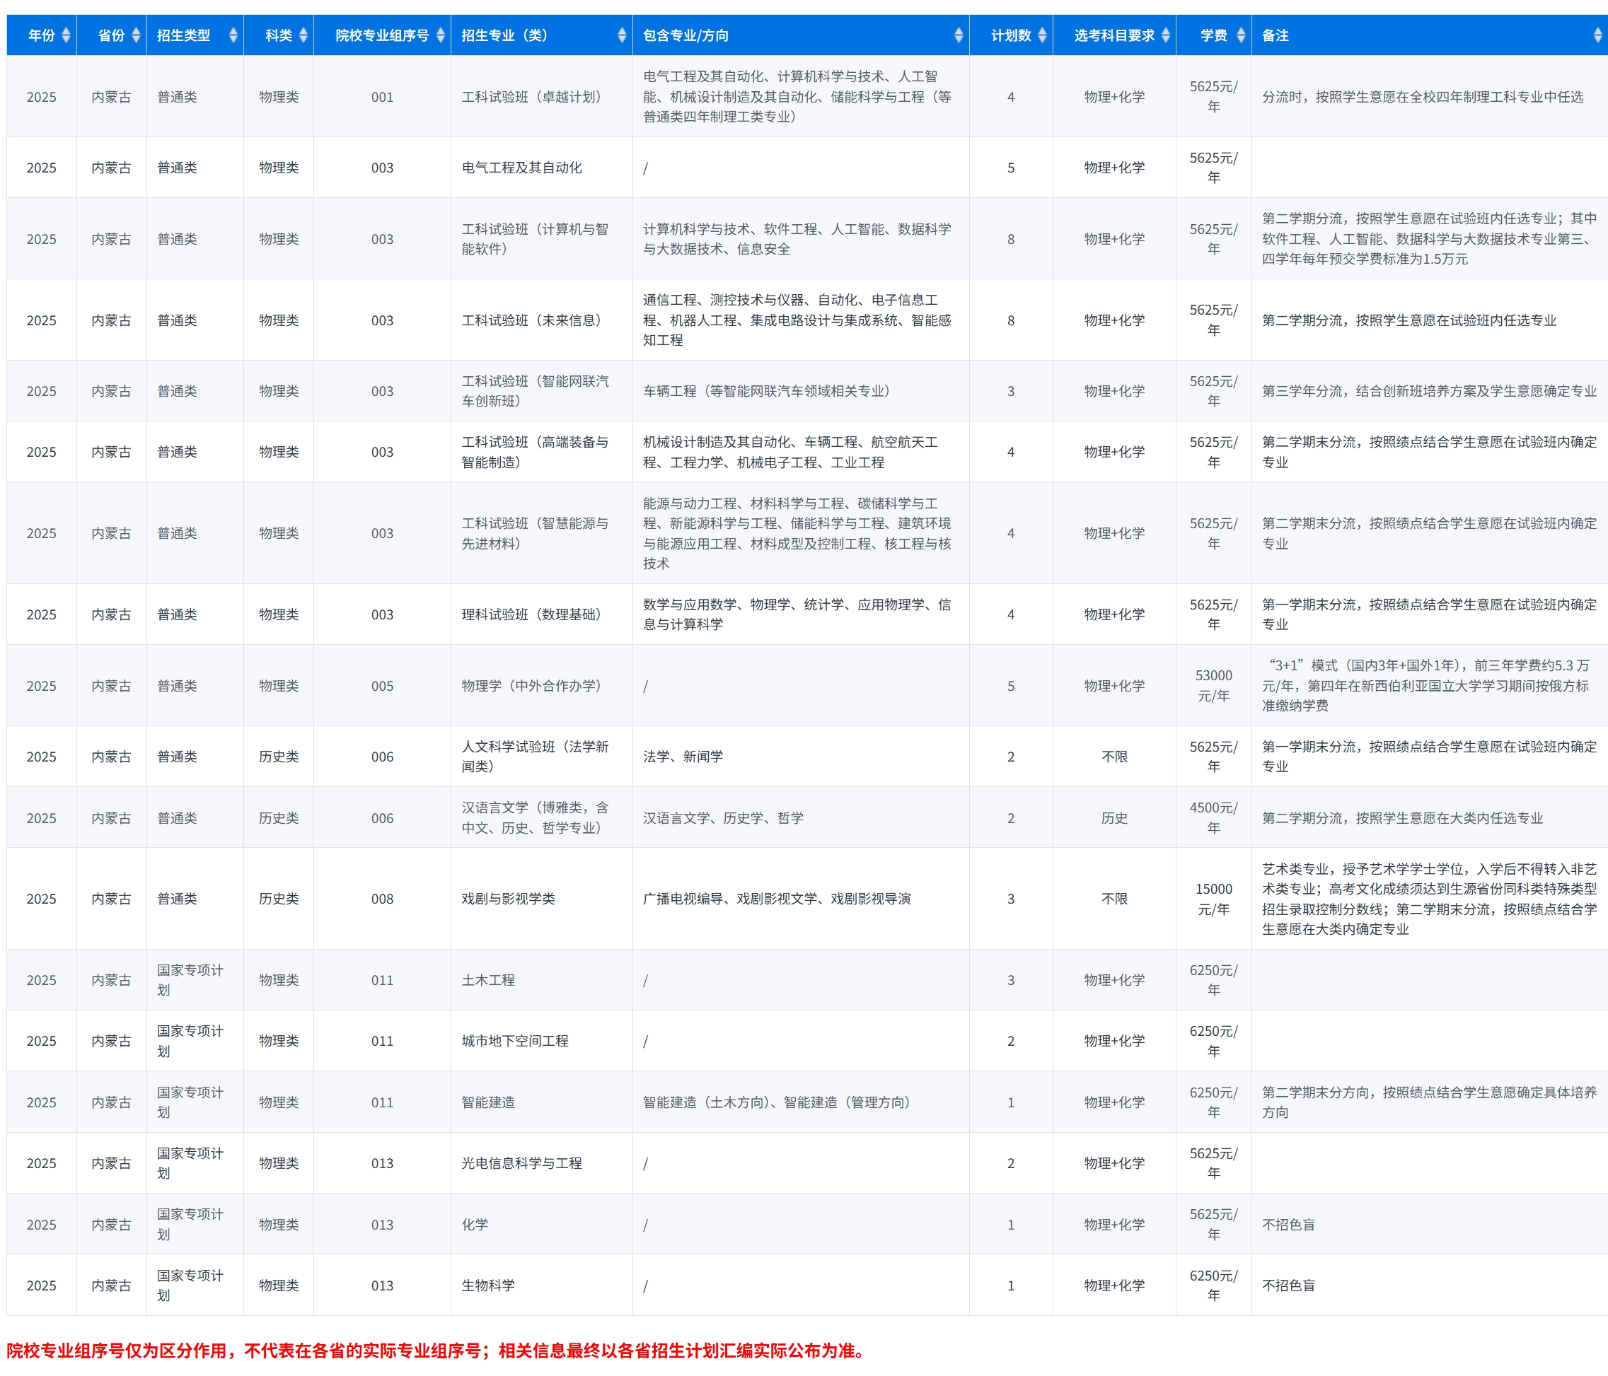Click sort arrows in 年份 column header
The height and width of the screenshot is (1376, 1608).
click(x=66, y=35)
